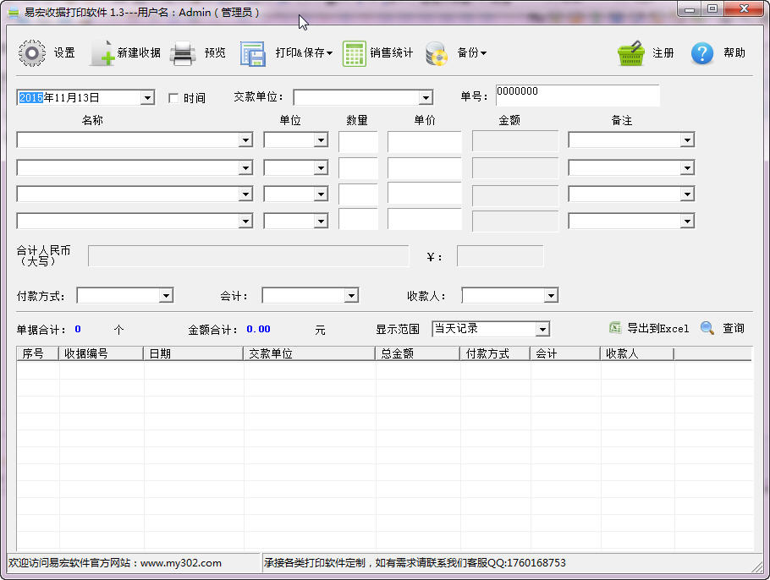This screenshot has width=770, height=580.
Task: Enable the 时间 time checkbox
Action: (173, 96)
